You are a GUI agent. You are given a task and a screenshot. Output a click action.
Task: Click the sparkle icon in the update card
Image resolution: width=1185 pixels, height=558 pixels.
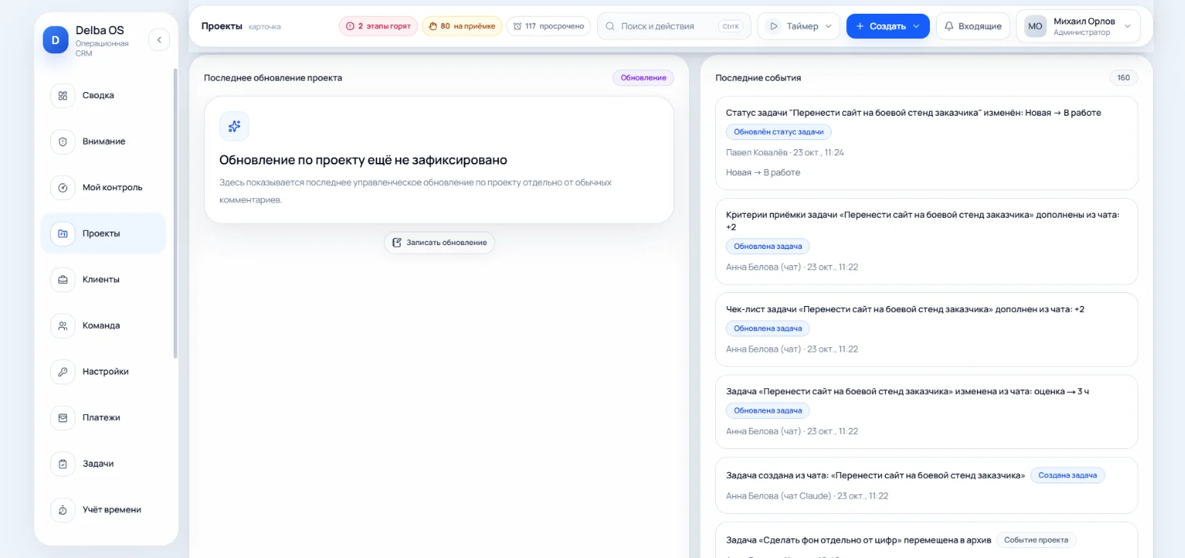point(235,126)
